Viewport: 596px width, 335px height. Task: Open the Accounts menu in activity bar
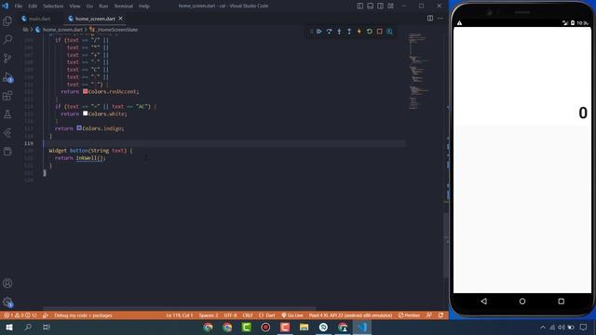coord(7,283)
